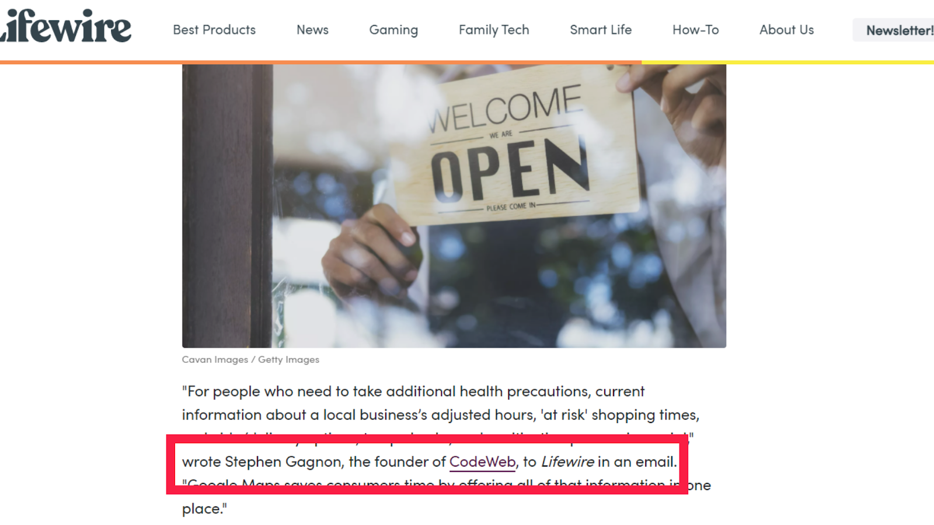Click the yellow part of the progress bar
Screen dimensions: 934x525
[x=787, y=62]
